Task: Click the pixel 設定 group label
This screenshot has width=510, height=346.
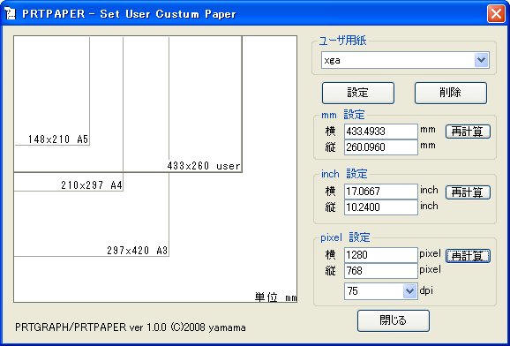Action: point(345,237)
